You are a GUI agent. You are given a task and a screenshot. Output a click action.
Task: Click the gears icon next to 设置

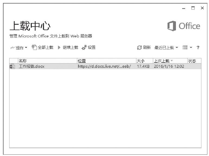point(84,47)
